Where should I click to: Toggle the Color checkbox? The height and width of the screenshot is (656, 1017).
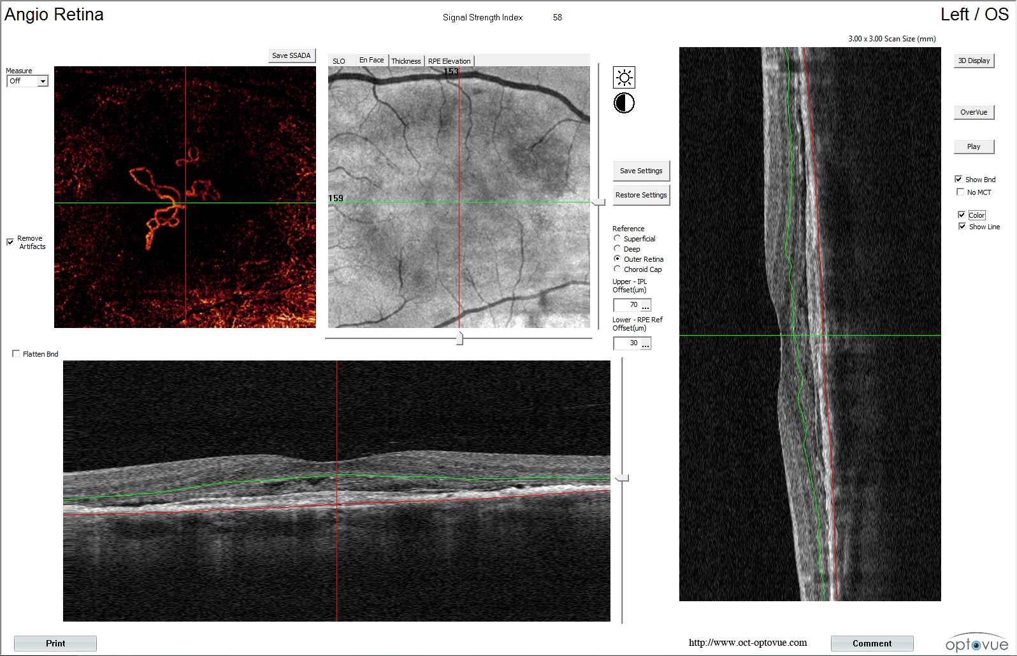tap(962, 215)
